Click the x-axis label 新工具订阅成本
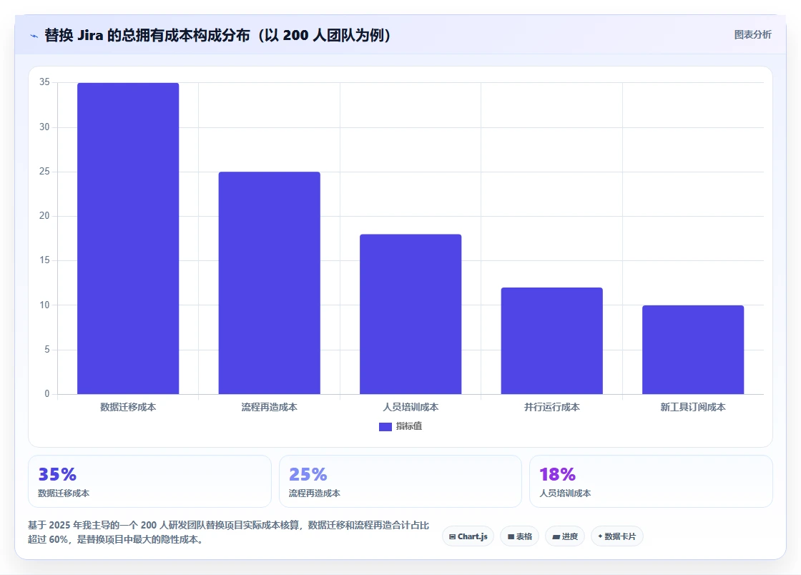Image resolution: width=801 pixels, height=575 pixels. pyautogui.click(x=693, y=408)
